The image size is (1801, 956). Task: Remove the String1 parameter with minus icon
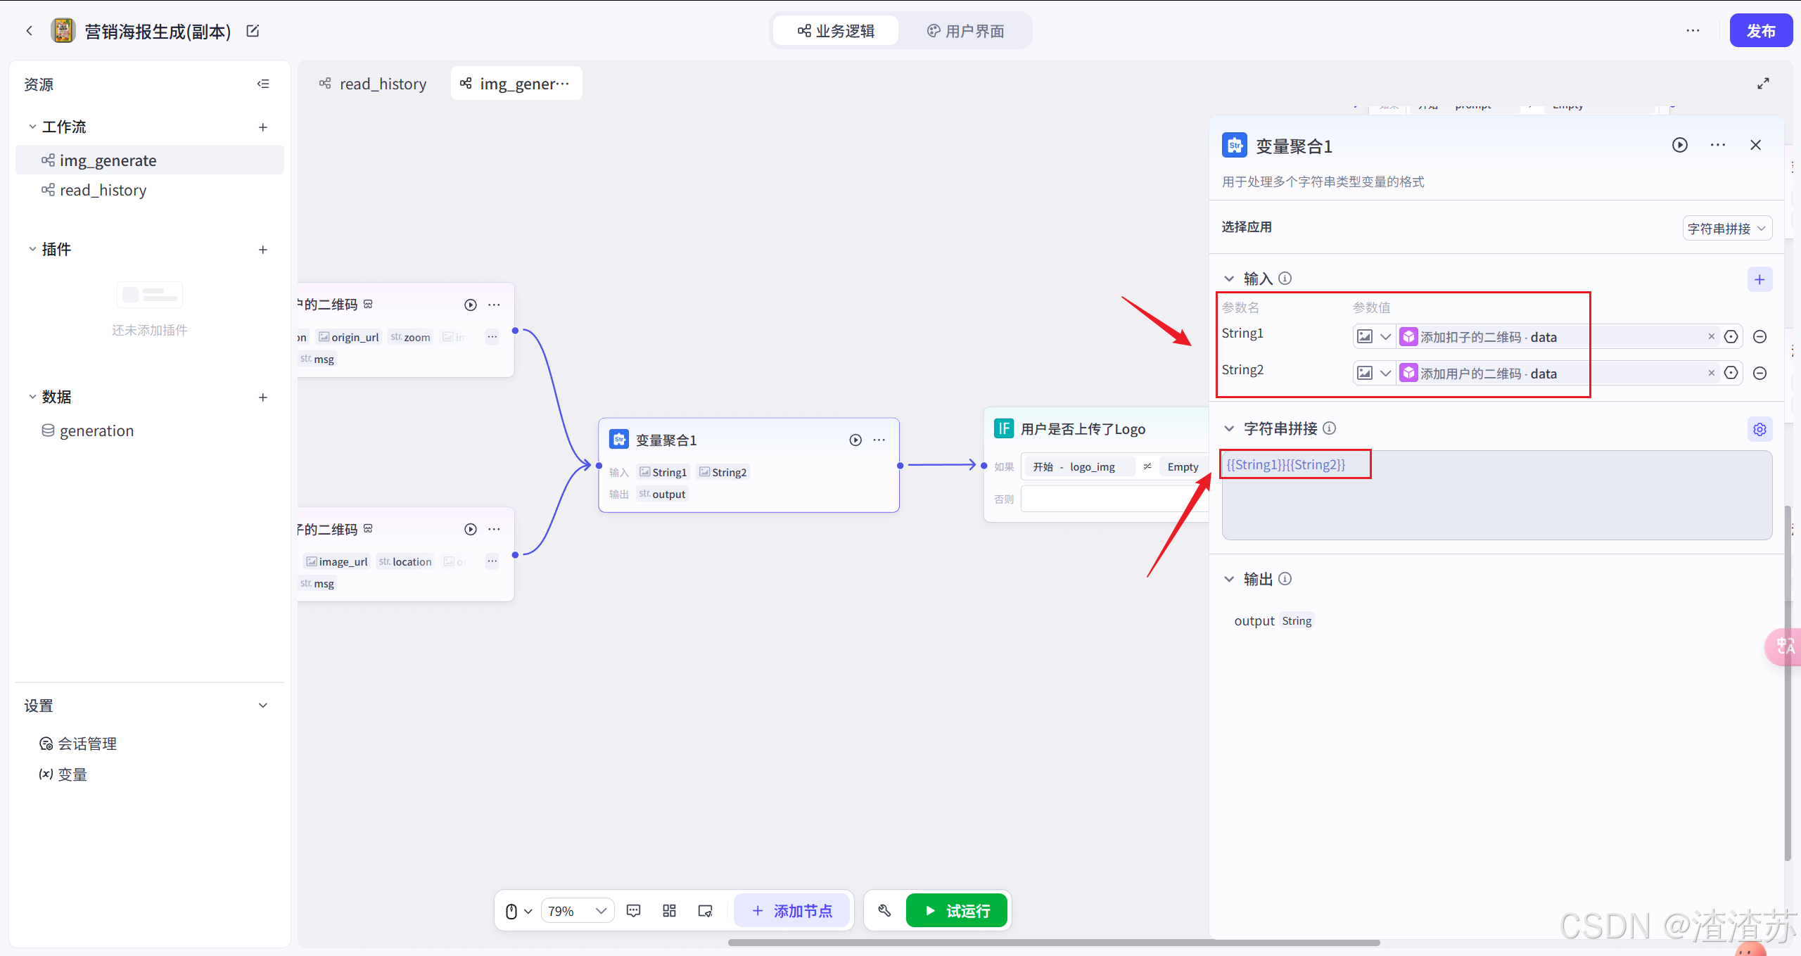tap(1759, 337)
